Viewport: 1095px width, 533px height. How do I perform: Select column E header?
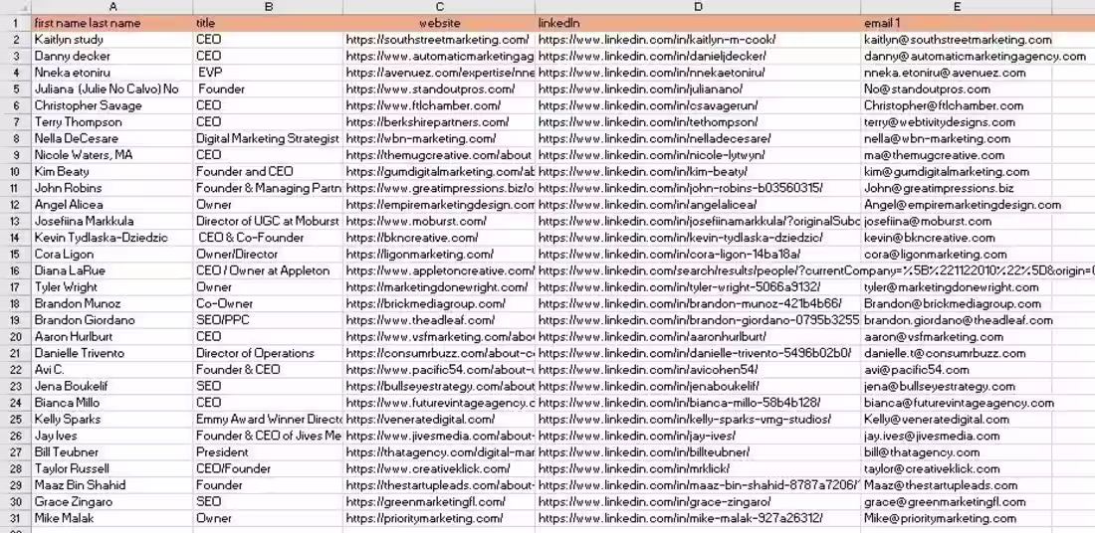(x=956, y=7)
